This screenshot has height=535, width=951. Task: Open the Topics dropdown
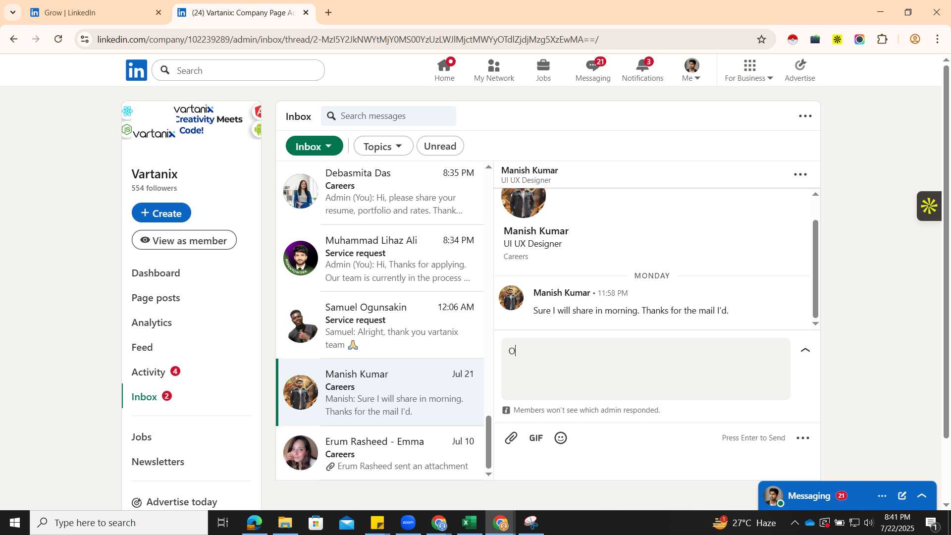(383, 146)
